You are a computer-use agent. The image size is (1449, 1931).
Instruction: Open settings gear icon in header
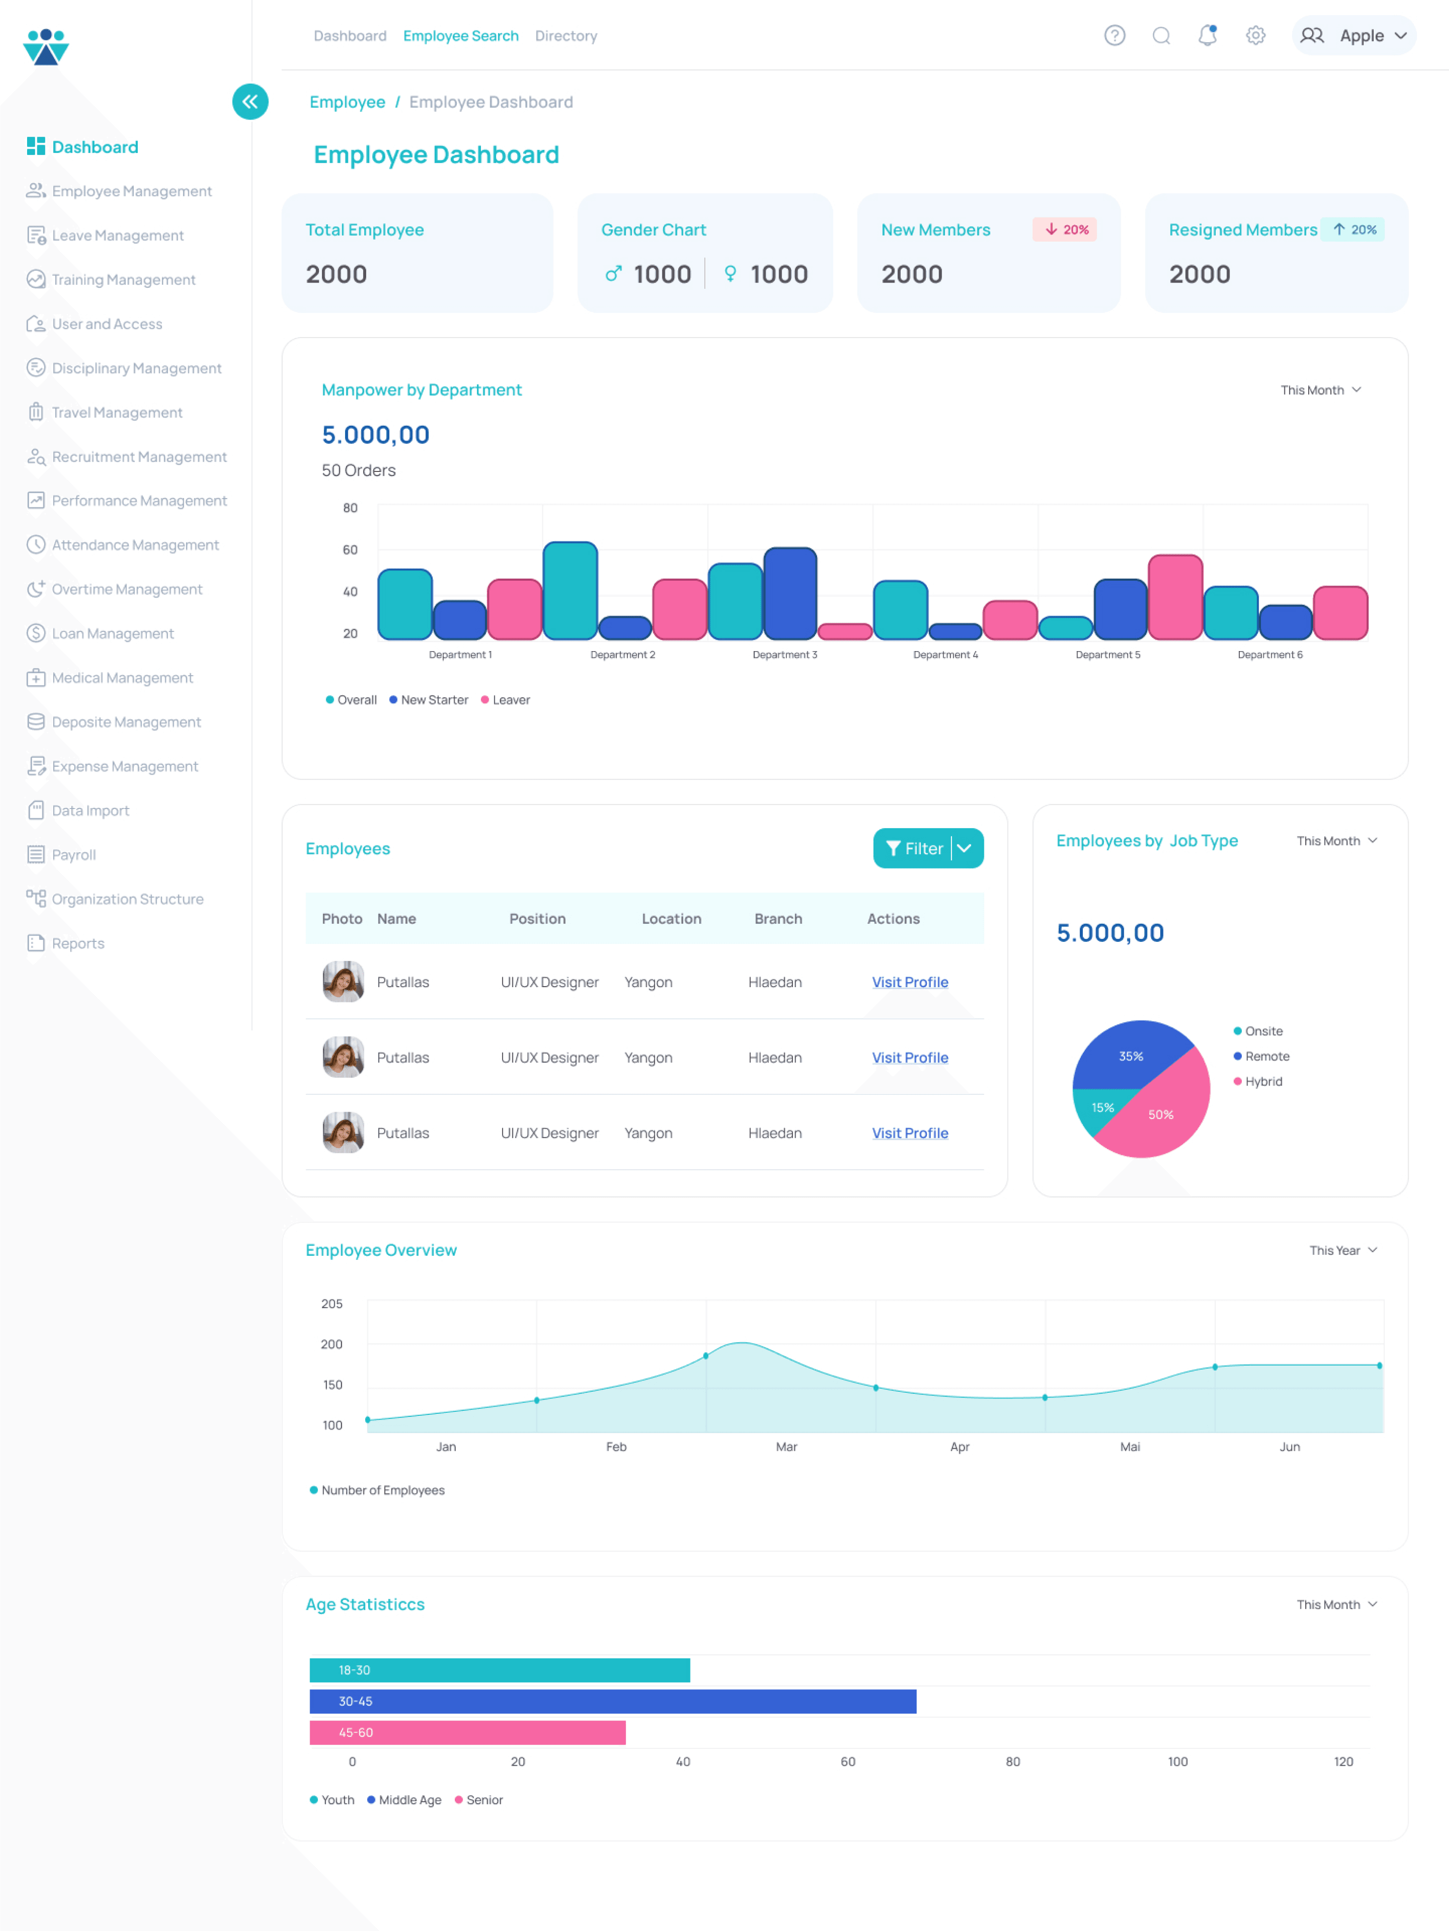tap(1255, 36)
